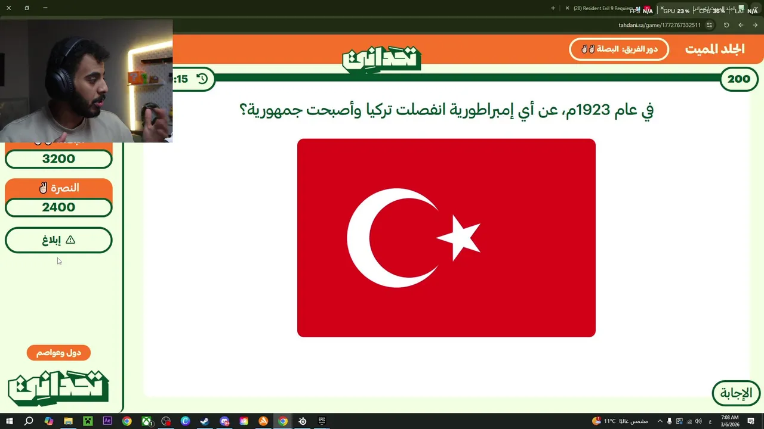764x429 pixels.
Task: Open Discord from the taskbar
Action: (x=224, y=421)
